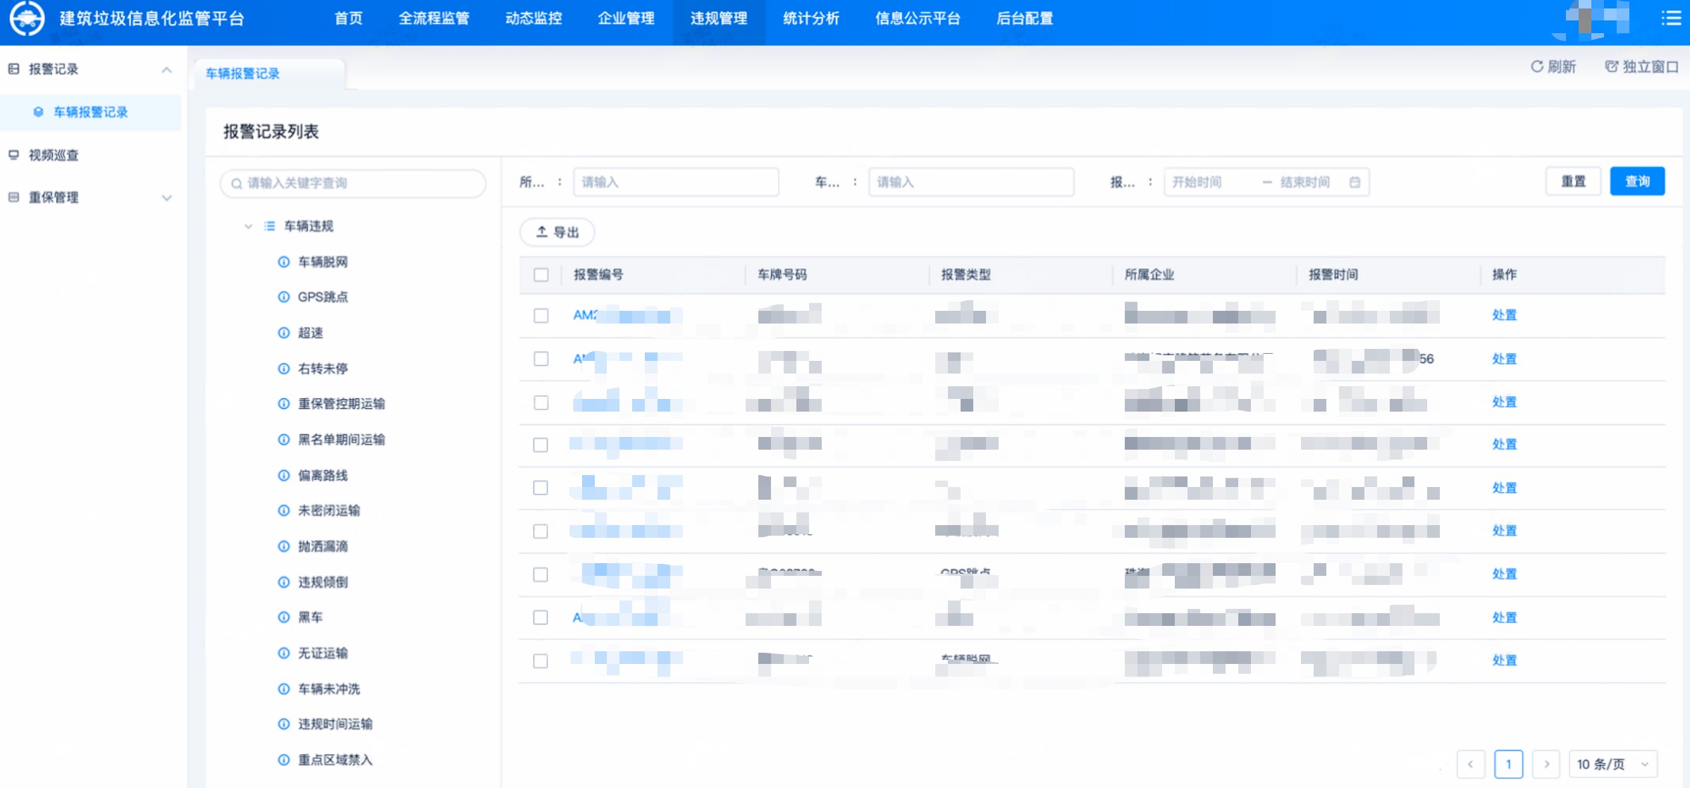Click the export upload icon on 导出 button
This screenshot has width=1690, height=788.
(x=541, y=232)
